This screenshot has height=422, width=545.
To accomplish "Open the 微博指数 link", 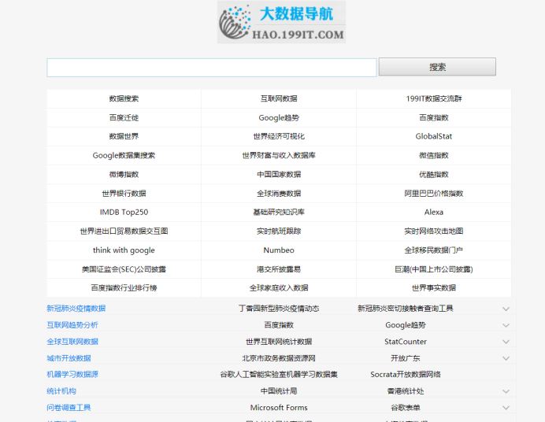I will (124, 174).
